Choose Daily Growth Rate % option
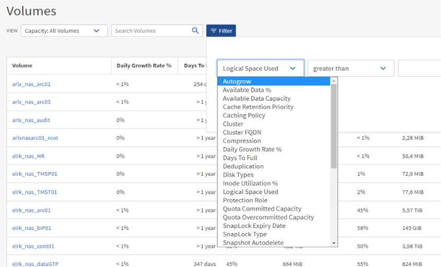The width and height of the screenshot is (441, 267). point(252,149)
